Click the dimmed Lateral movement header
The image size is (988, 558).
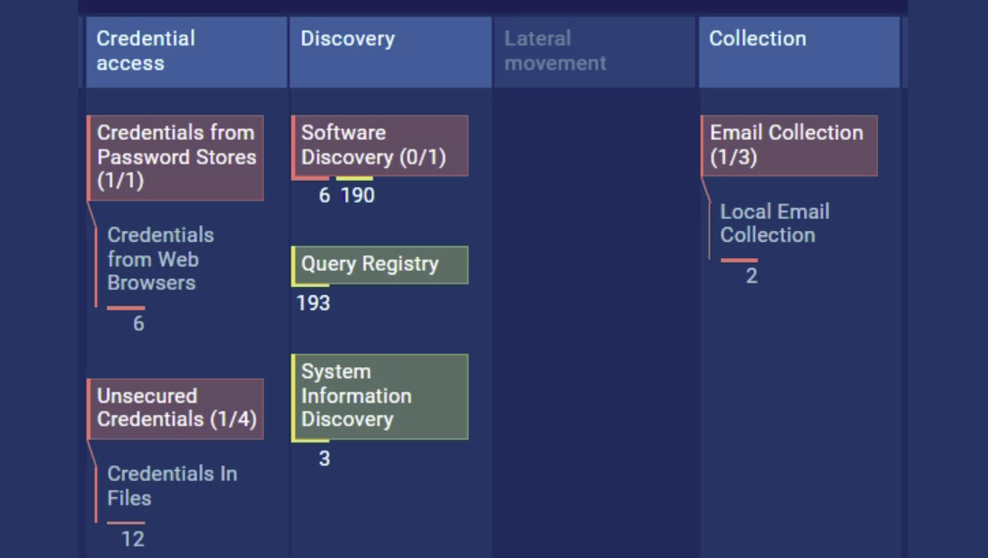pyautogui.click(x=593, y=51)
